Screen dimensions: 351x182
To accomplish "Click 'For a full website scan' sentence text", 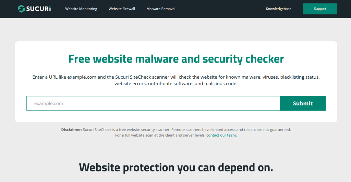I will coord(160,135).
